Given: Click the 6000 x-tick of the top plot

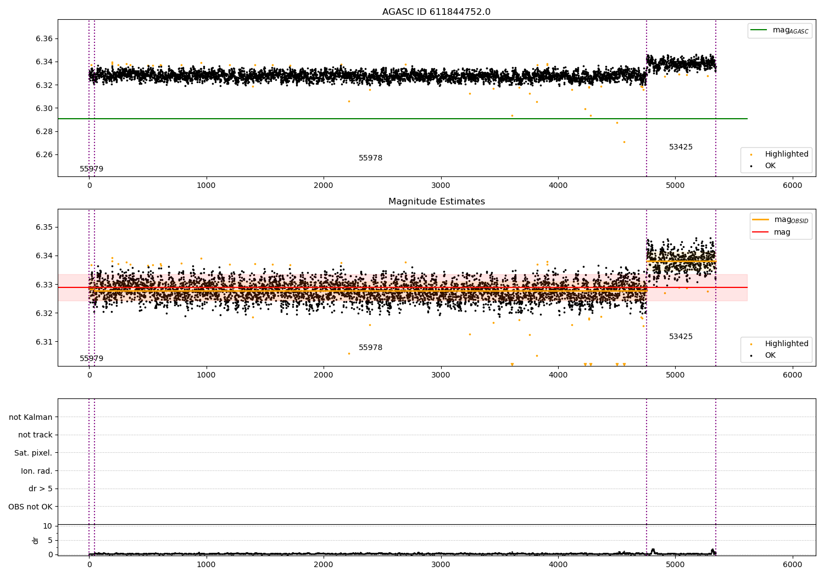Looking at the screenshot, I should click(792, 186).
